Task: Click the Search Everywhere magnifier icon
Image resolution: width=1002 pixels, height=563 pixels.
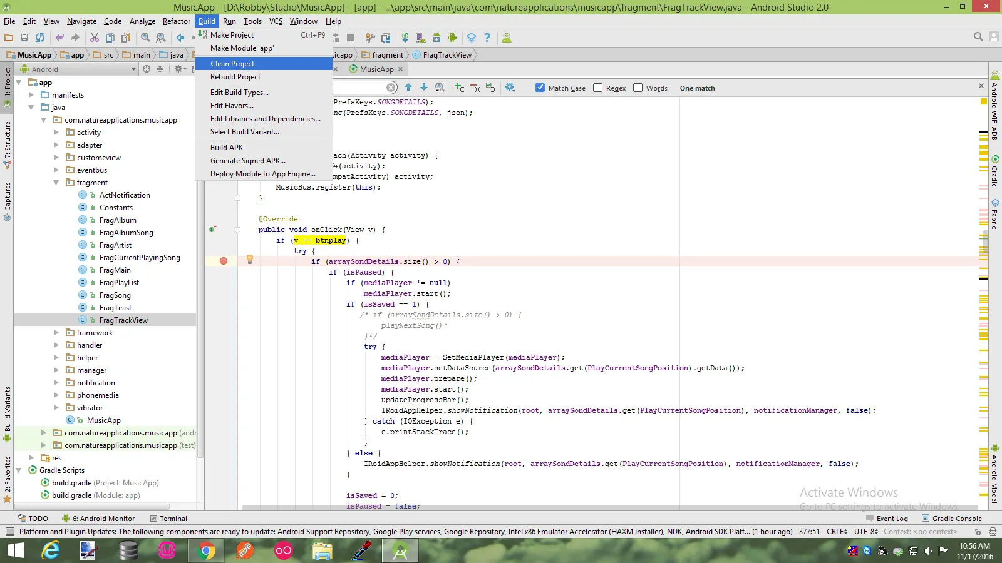Action: [978, 38]
